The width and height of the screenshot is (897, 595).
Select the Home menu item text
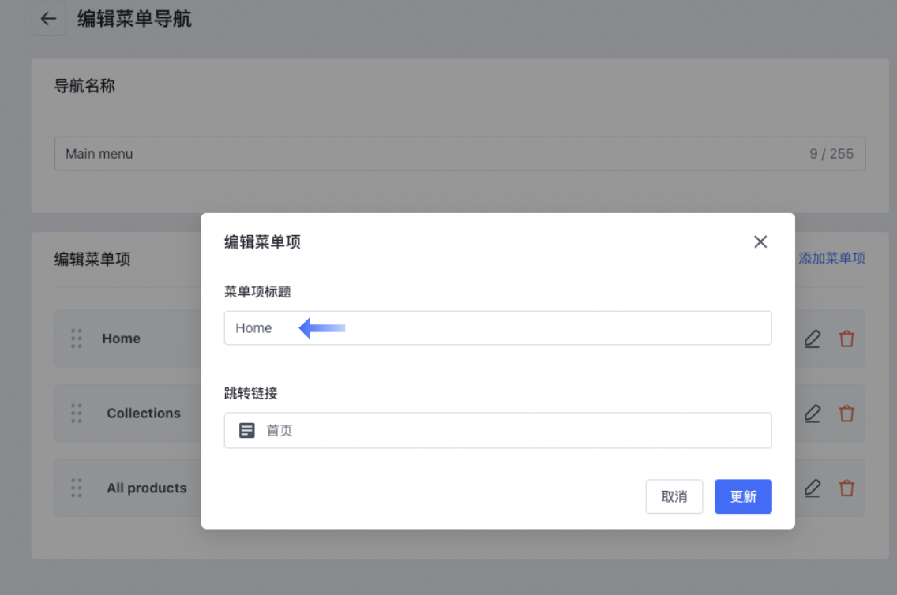(x=122, y=339)
